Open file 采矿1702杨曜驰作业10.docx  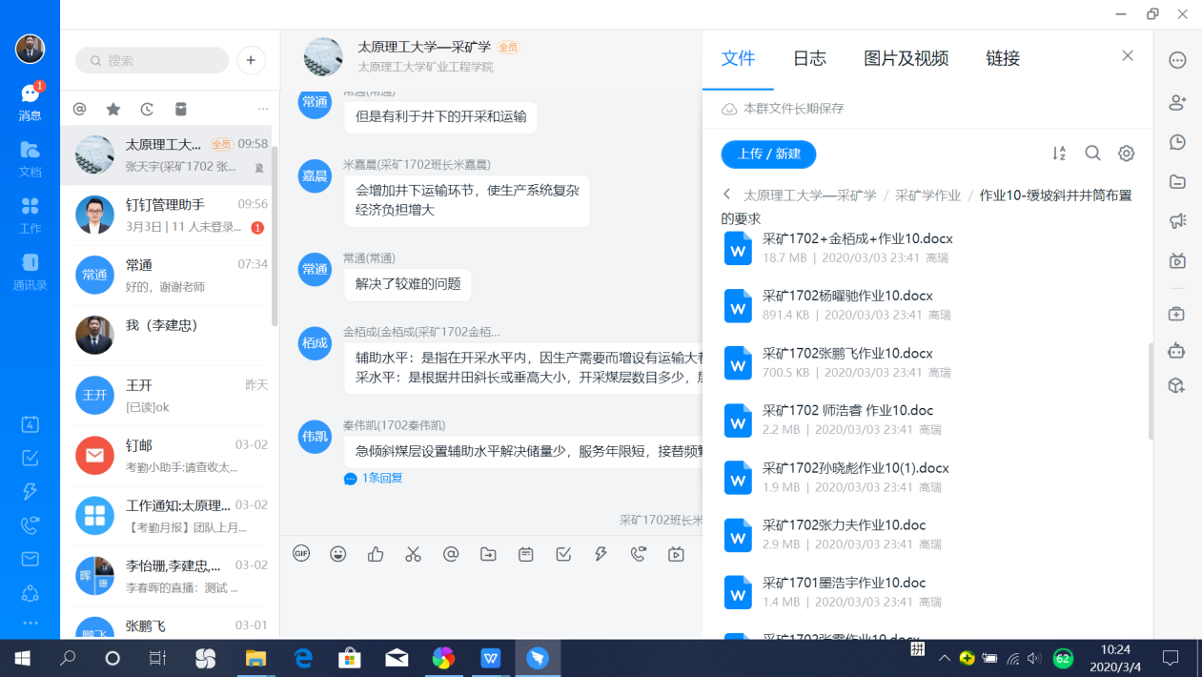point(846,296)
